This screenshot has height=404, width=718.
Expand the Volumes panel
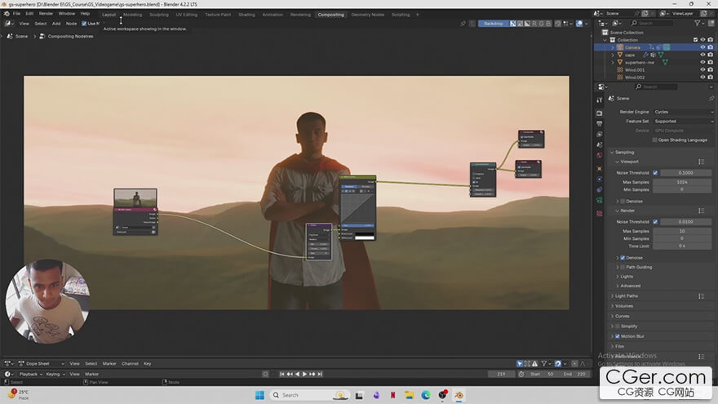pyautogui.click(x=612, y=306)
